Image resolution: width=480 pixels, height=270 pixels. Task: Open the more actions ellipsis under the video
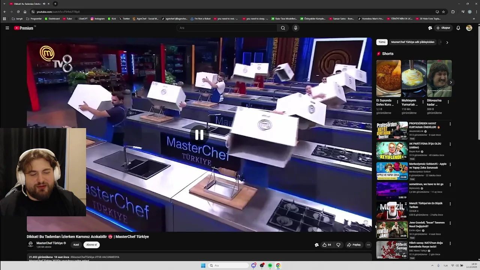coord(368,245)
